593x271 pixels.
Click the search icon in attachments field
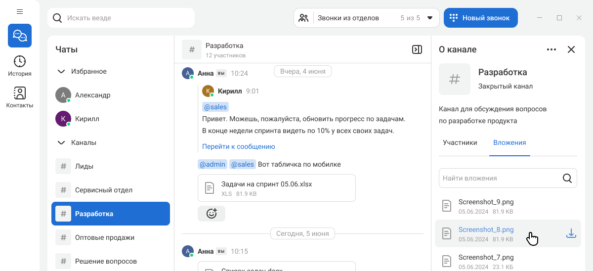point(567,178)
